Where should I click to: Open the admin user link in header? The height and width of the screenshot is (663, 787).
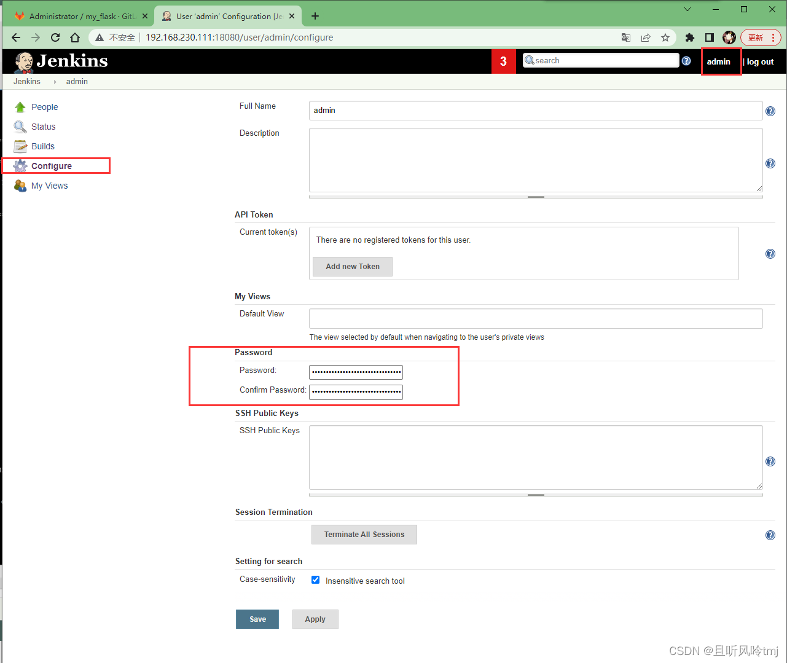pos(719,61)
